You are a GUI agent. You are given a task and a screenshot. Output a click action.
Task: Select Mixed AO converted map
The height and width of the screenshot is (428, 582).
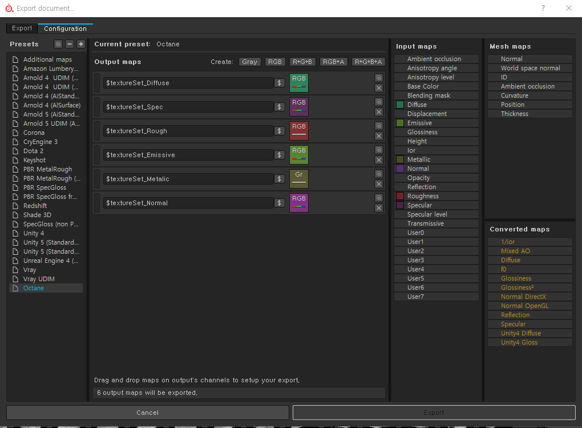coord(530,251)
